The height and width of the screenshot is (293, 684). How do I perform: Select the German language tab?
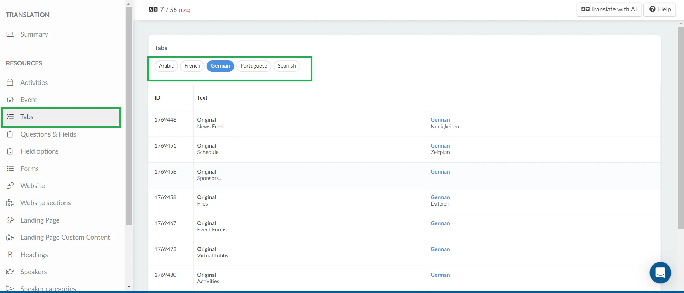[220, 66]
